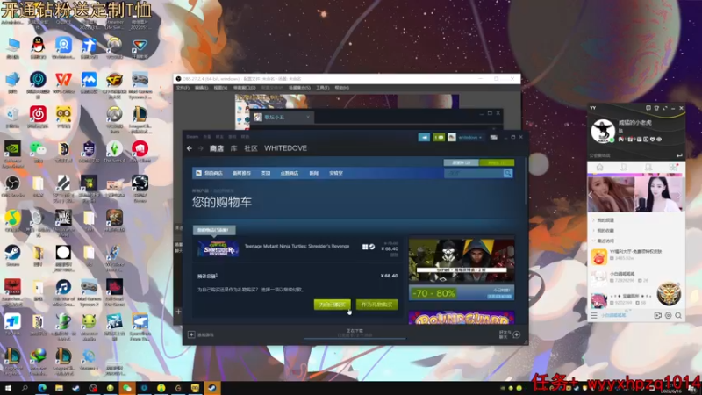Open Windows Start button on taskbar
Screen dimensions: 702x395
click(8, 388)
